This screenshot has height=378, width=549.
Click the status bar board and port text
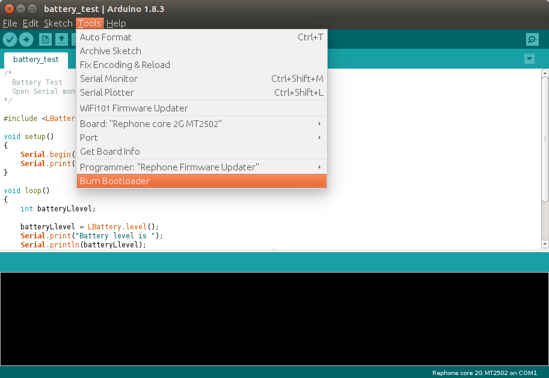pyautogui.click(x=484, y=373)
